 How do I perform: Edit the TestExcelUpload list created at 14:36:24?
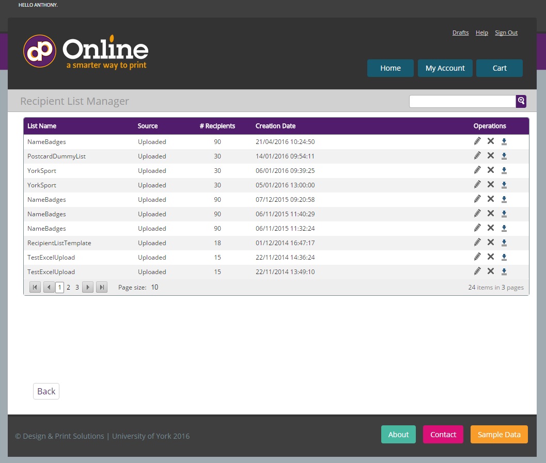coord(477,257)
